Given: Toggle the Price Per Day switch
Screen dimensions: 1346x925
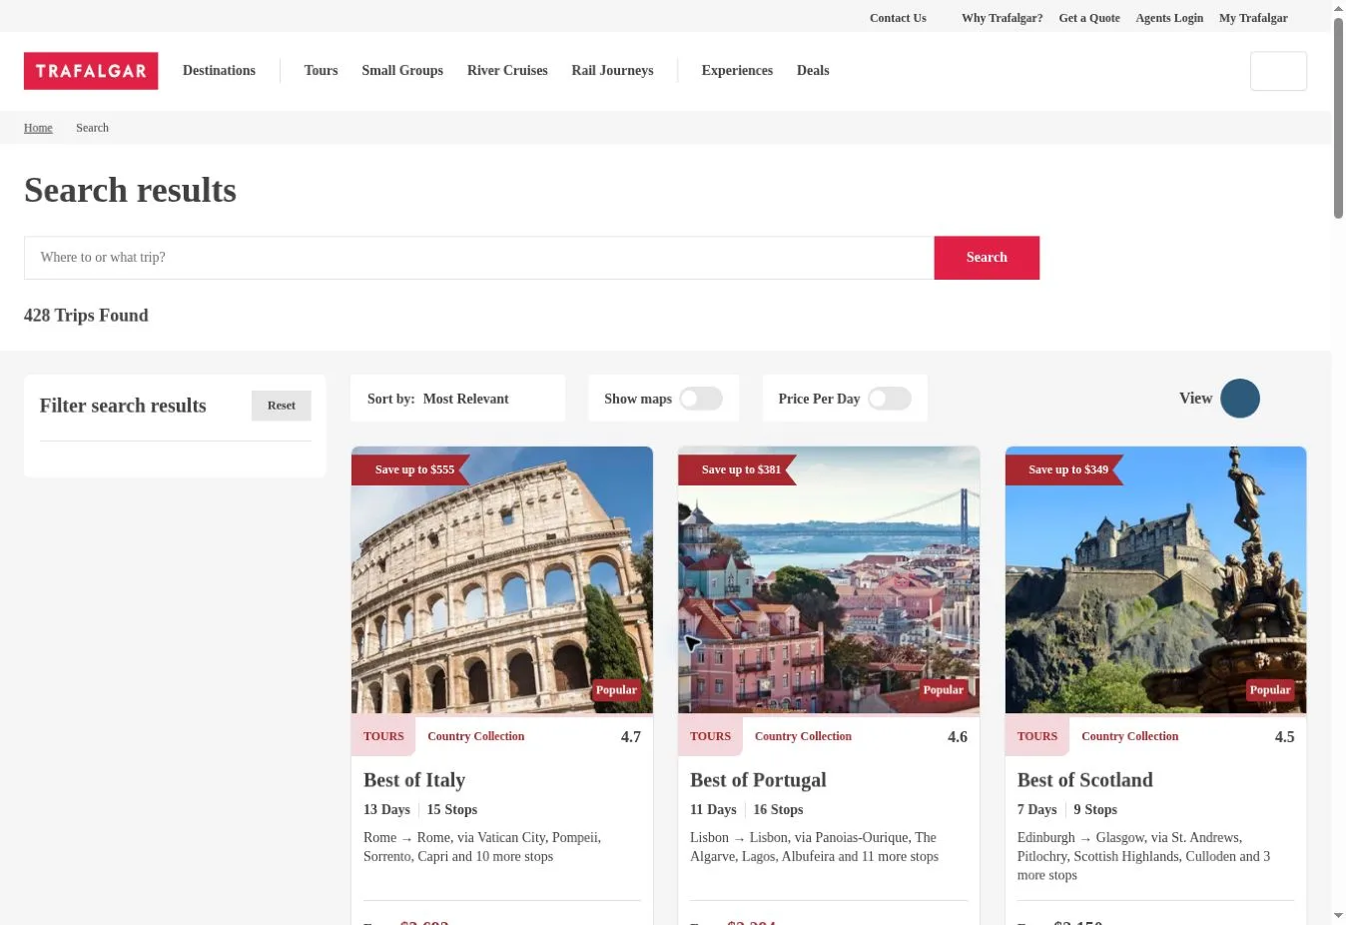Looking at the screenshot, I should (889, 399).
